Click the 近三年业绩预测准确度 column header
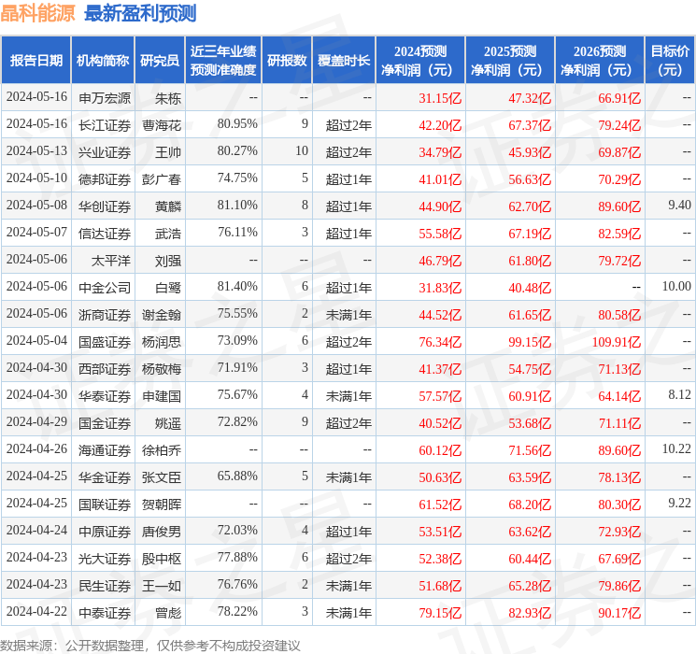 tap(223, 60)
